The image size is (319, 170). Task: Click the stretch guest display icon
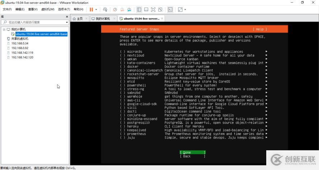click(180, 10)
